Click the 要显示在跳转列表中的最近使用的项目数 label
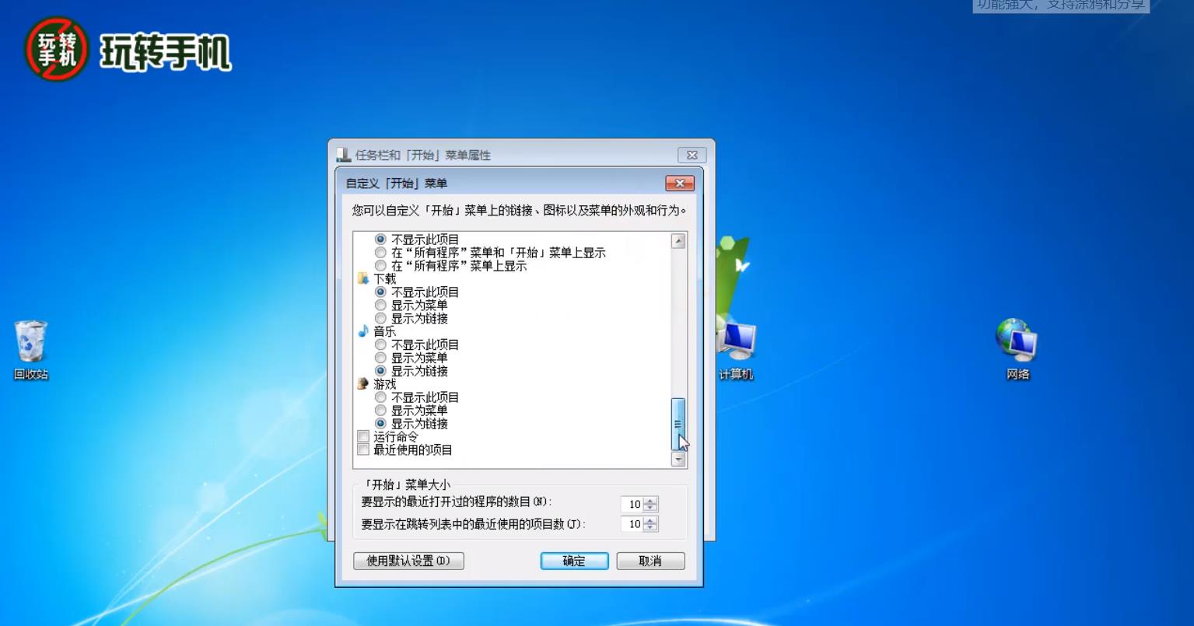This screenshot has height=626, width=1194. coord(474,524)
